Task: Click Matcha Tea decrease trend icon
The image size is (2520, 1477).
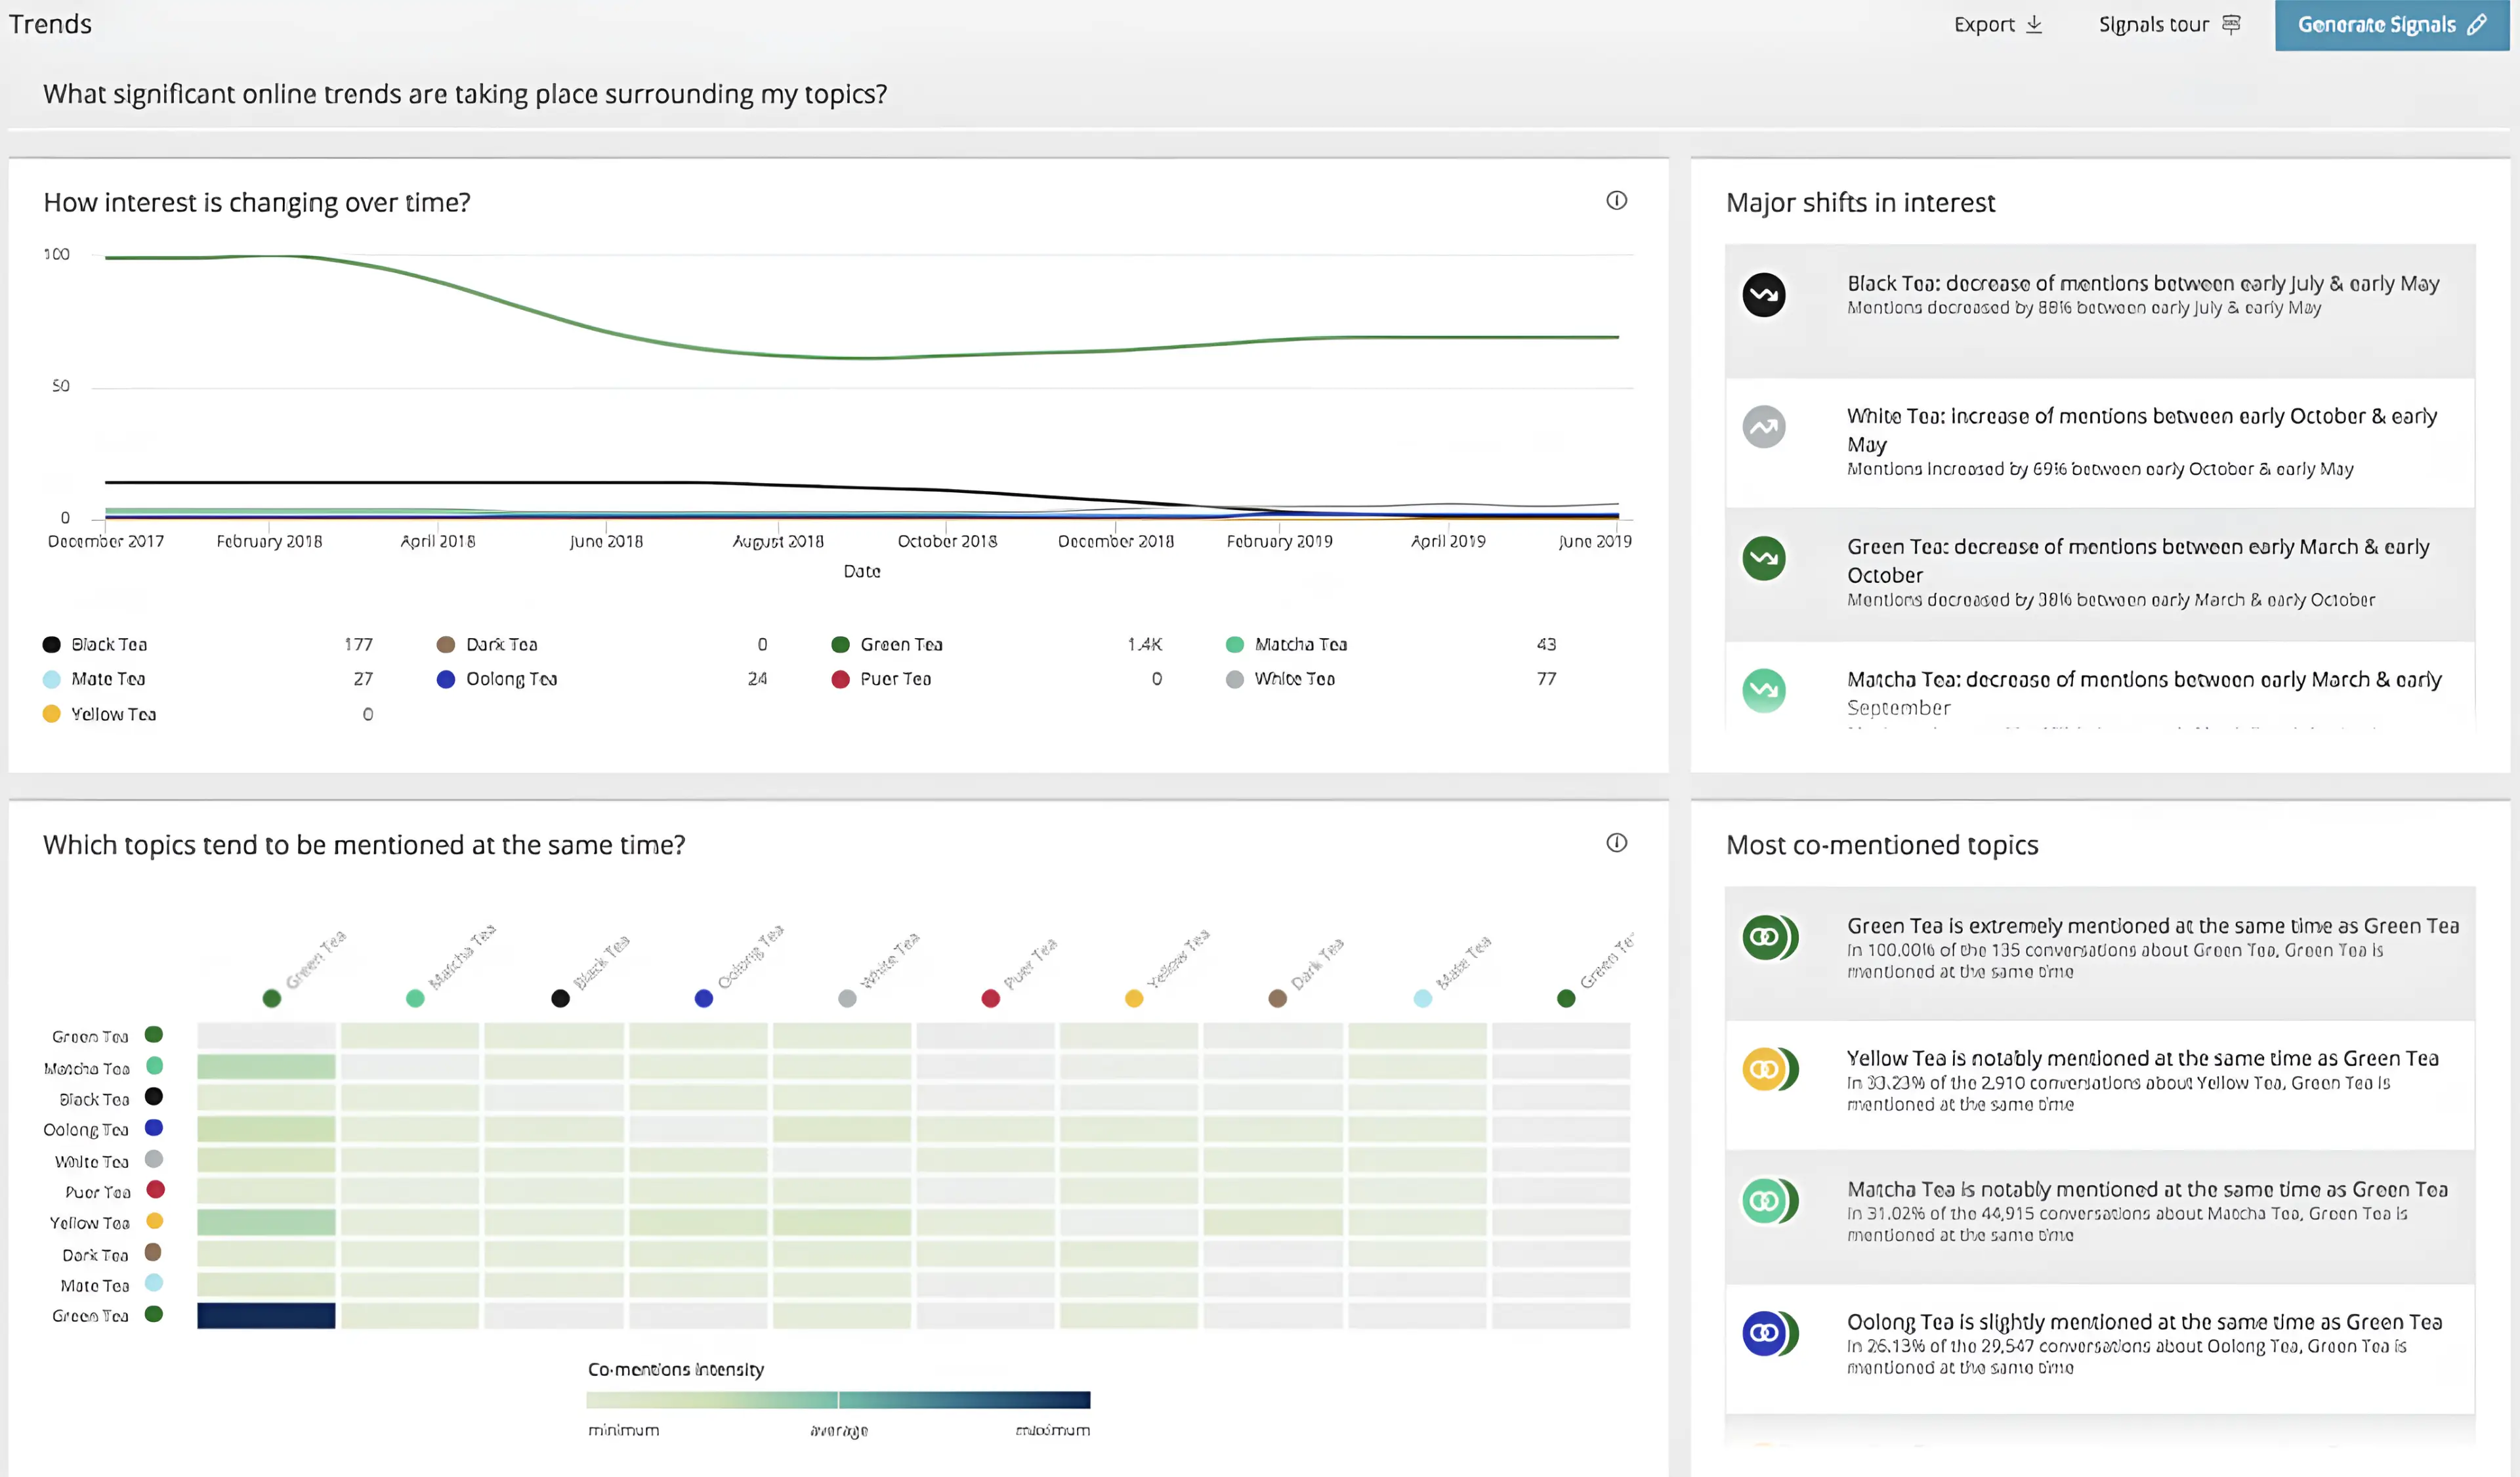Action: [x=1764, y=690]
